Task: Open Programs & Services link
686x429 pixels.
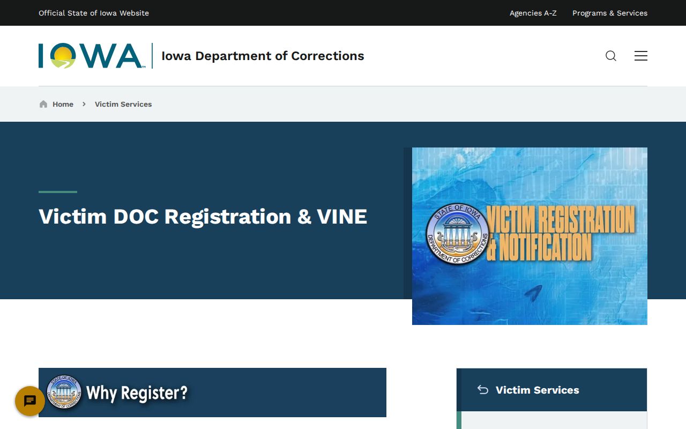Action: point(610,13)
